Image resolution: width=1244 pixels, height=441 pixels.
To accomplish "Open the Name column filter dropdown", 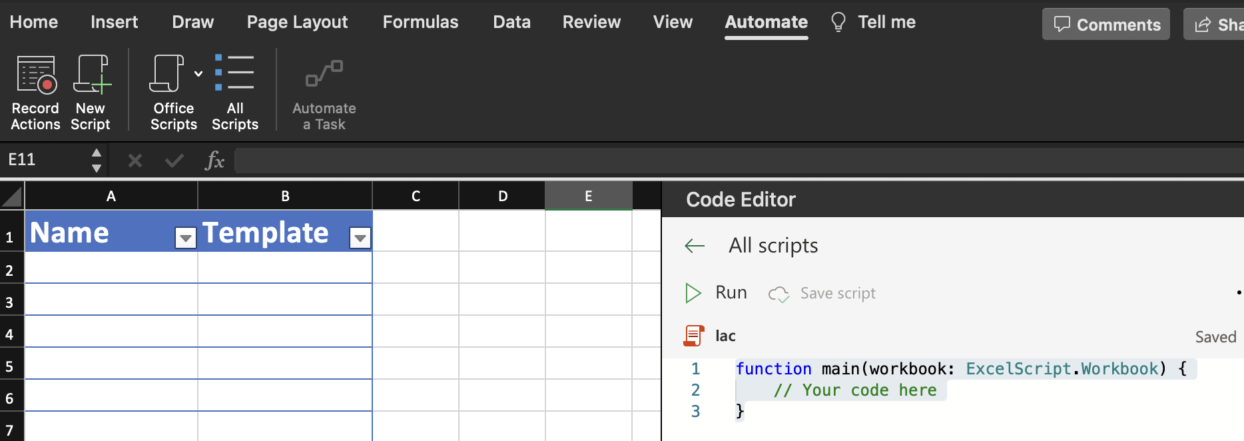I will click(x=186, y=238).
